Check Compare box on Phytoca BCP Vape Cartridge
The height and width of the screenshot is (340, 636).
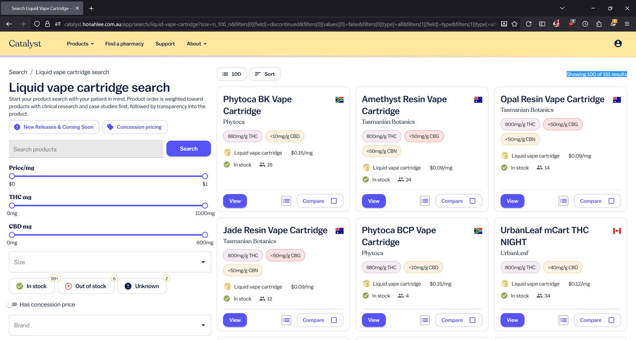pos(473,320)
